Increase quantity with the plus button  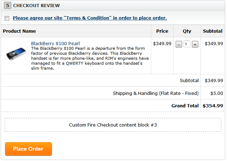[195, 44]
